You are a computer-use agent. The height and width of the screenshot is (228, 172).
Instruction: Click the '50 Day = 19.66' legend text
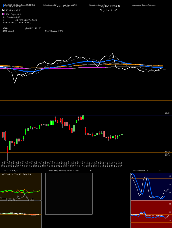[13, 10]
